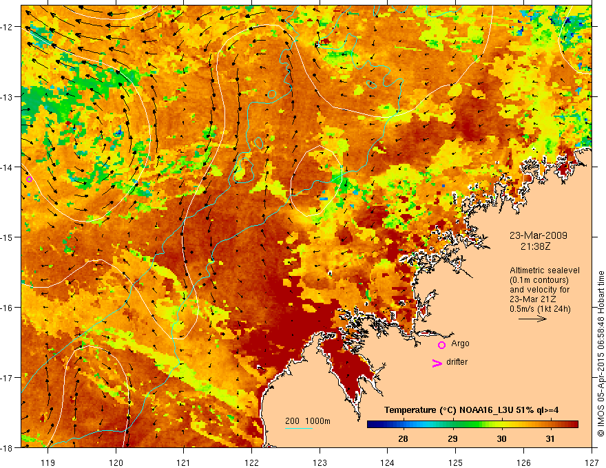This screenshot has height=468, width=606.
Task: Click the latitude label '-14'
Action: click(8, 167)
